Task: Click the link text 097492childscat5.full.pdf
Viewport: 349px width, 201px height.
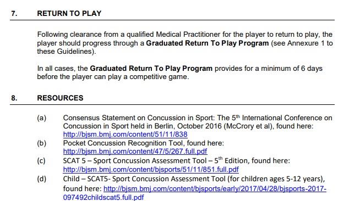Action: click(103, 197)
